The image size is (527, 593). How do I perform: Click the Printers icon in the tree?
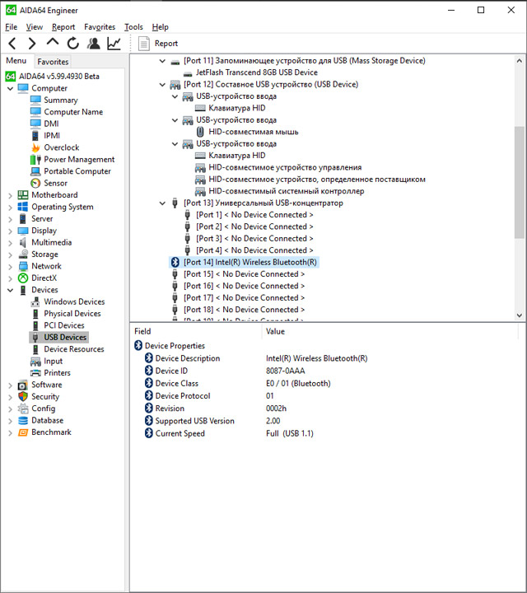click(x=35, y=373)
